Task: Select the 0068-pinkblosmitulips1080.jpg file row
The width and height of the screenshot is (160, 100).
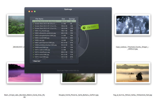Action: click(54, 45)
